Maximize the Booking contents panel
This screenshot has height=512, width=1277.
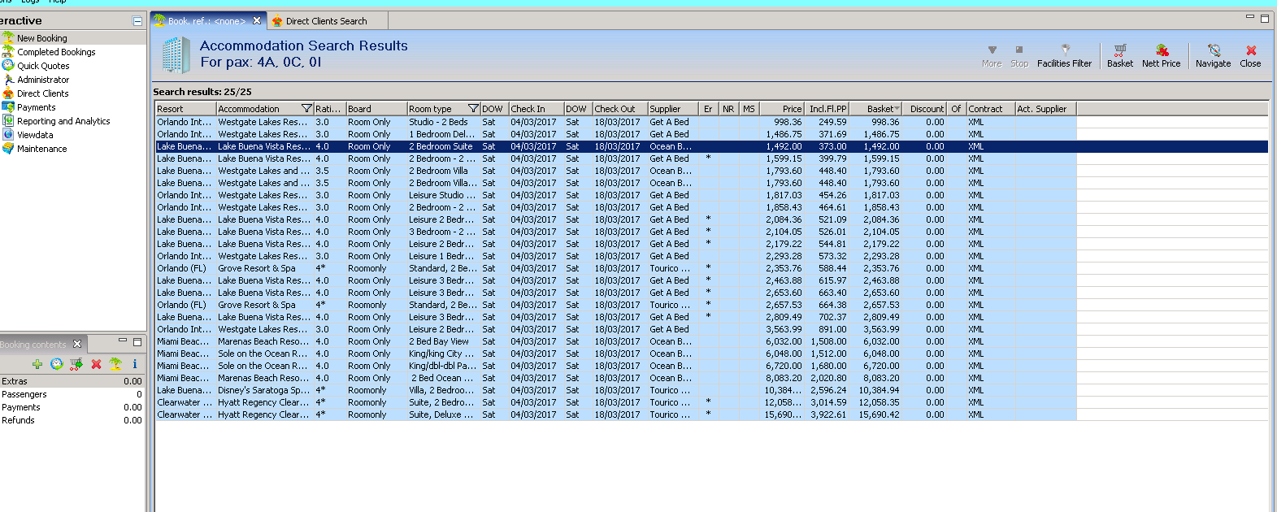137,342
